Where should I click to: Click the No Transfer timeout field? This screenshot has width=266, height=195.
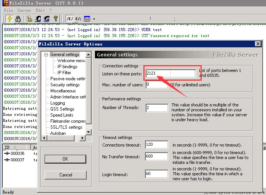click(157, 156)
